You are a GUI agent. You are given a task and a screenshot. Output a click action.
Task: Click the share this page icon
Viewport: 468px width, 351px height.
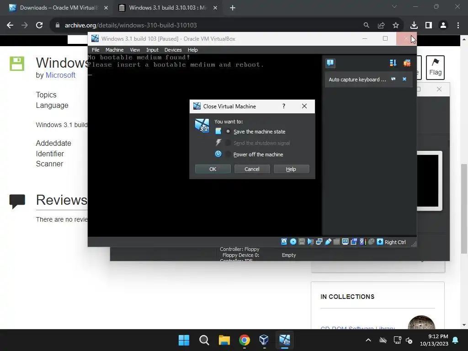click(x=381, y=25)
